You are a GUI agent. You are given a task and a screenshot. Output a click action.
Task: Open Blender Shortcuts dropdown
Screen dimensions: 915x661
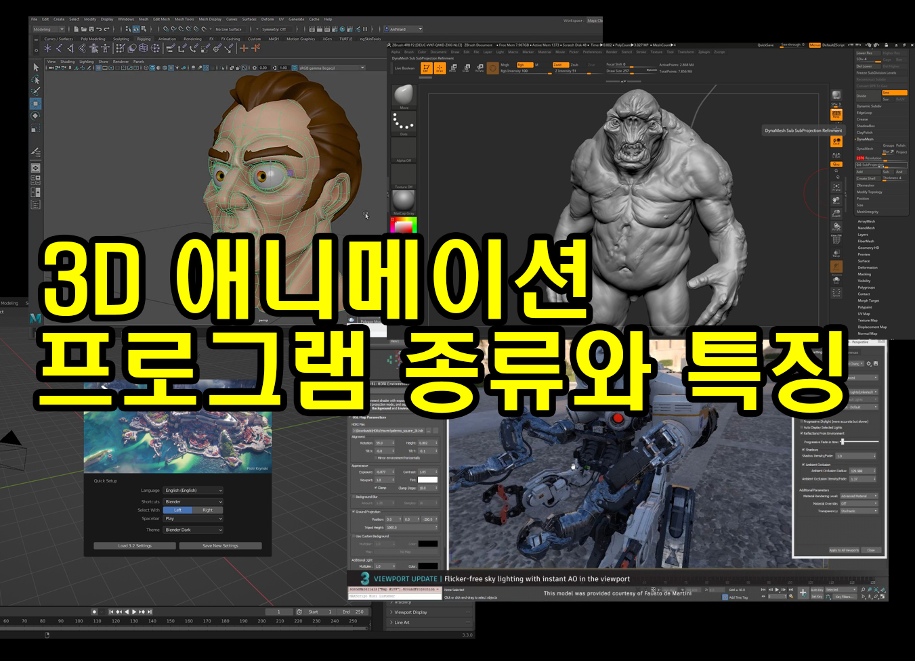tap(193, 502)
